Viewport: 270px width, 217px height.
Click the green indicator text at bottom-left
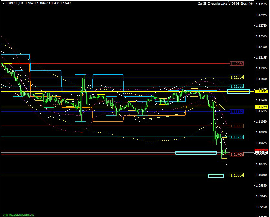pyautogui.click(x=18, y=215)
